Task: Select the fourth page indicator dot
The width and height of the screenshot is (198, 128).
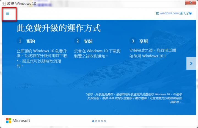Action: 102,121
